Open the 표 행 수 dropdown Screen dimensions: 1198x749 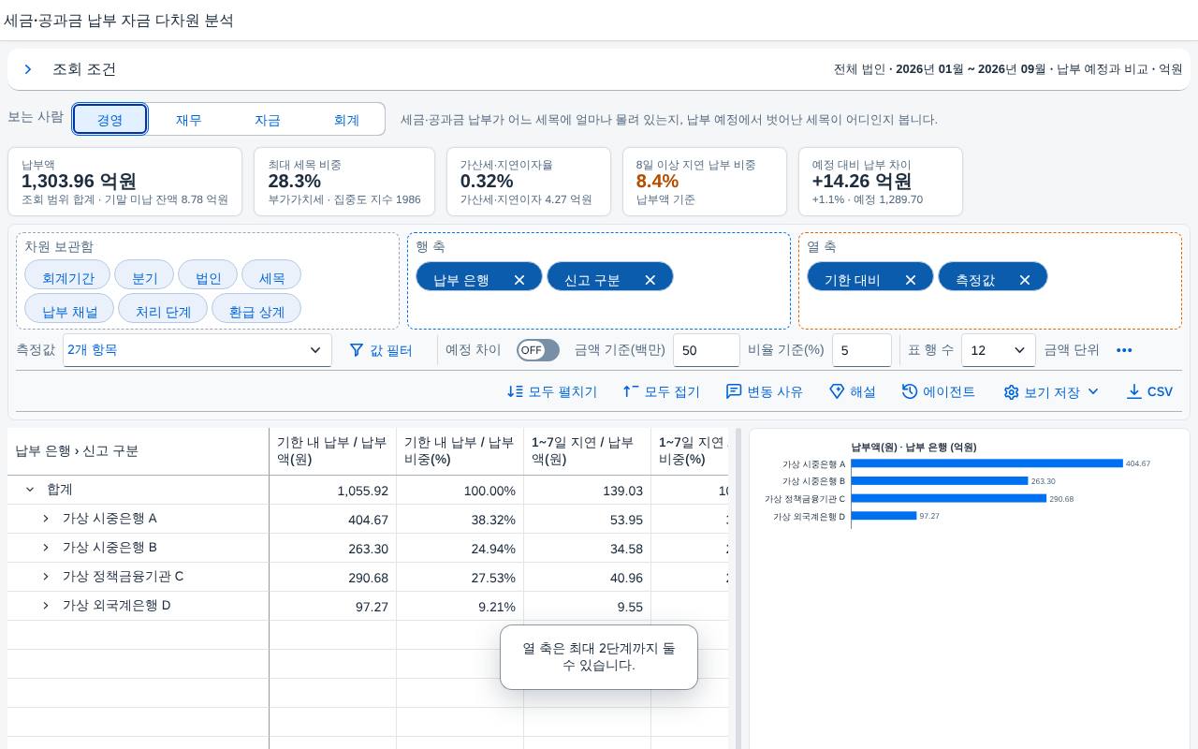pos(999,350)
